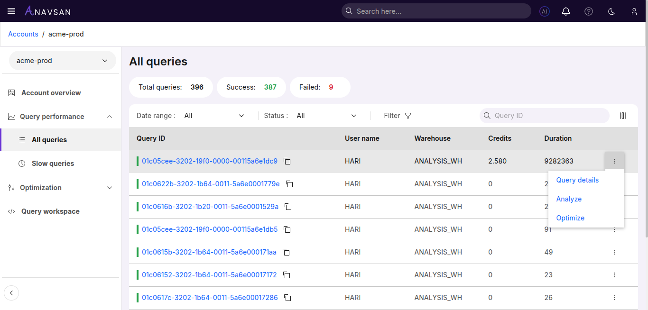Open the AI assistant icon
Screen dimensions: 648x310
pos(544,11)
